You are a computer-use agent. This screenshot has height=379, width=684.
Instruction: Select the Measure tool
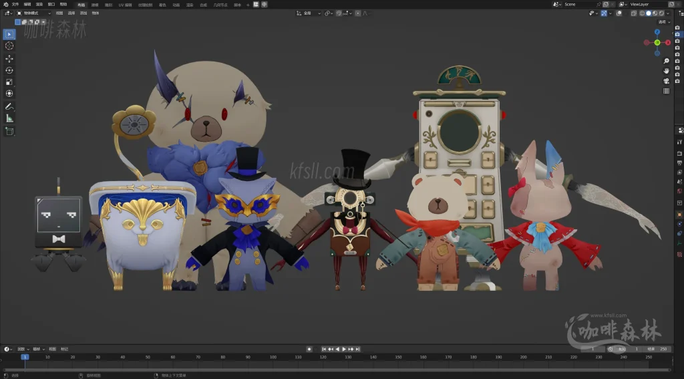[x=9, y=118]
